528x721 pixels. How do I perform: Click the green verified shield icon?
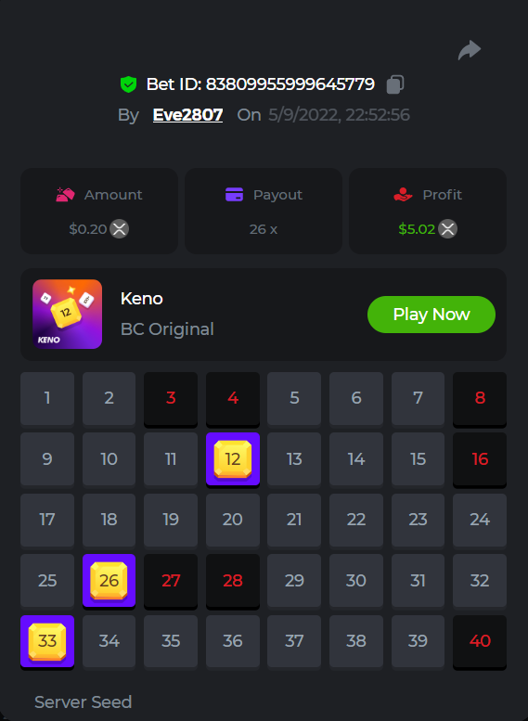pyautogui.click(x=128, y=84)
